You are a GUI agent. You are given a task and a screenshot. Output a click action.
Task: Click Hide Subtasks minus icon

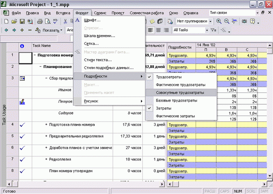point(30,30)
